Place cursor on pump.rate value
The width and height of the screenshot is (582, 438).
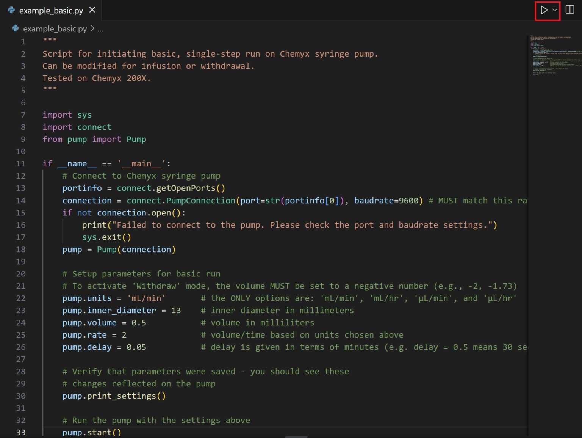click(x=123, y=335)
